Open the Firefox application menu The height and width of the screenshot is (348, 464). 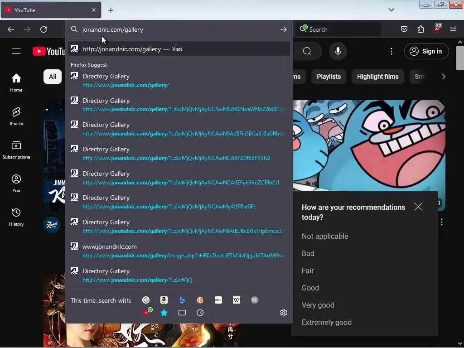(453, 29)
